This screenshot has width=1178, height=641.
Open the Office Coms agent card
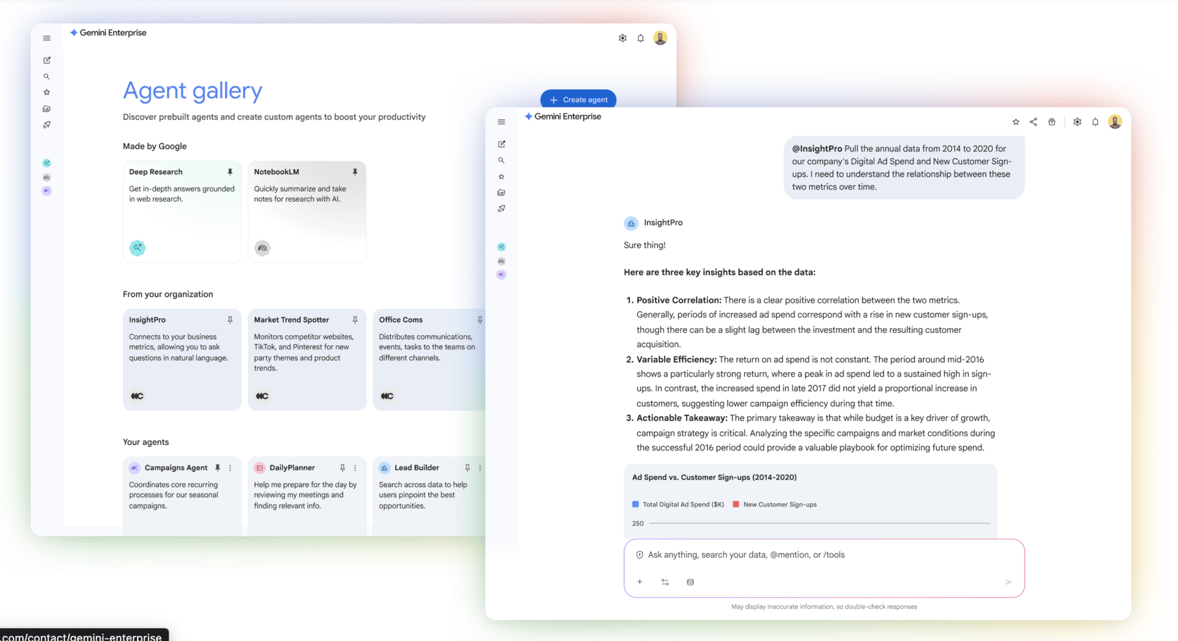[x=429, y=359]
